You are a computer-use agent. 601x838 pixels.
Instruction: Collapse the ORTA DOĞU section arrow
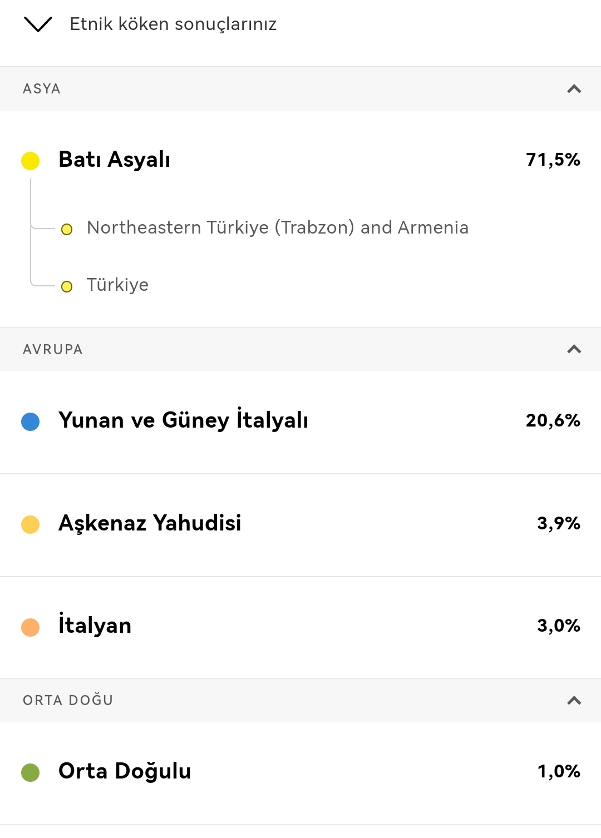click(x=574, y=700)
